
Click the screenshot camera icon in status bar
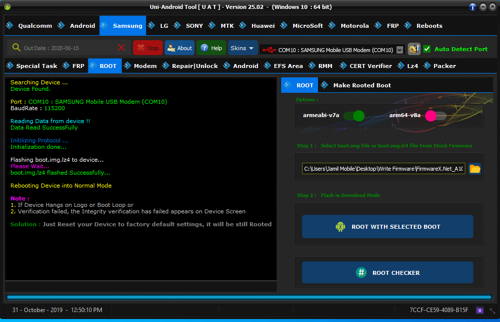(480, 310)
